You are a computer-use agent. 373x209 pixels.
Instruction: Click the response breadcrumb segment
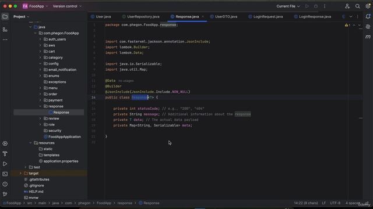[x=125, y=203]
